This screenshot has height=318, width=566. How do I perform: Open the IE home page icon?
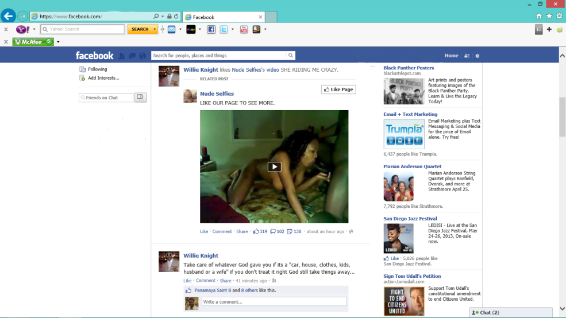(540, 16)
